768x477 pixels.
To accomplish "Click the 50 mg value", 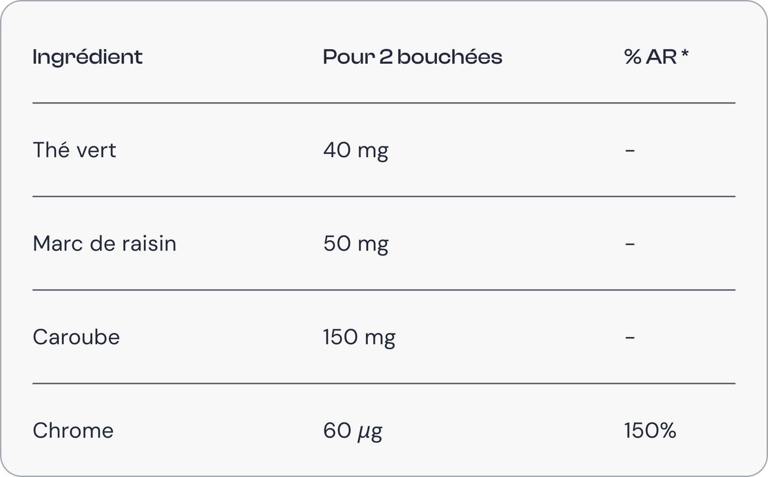I will pos(356,244).
